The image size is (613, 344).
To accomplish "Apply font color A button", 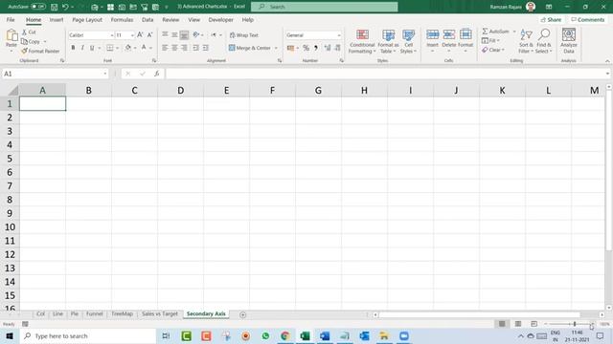I will [144, 48].
